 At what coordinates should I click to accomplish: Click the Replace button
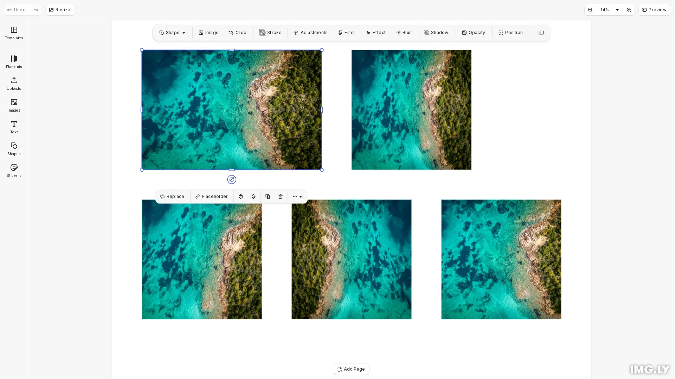(x=172, y=197)
